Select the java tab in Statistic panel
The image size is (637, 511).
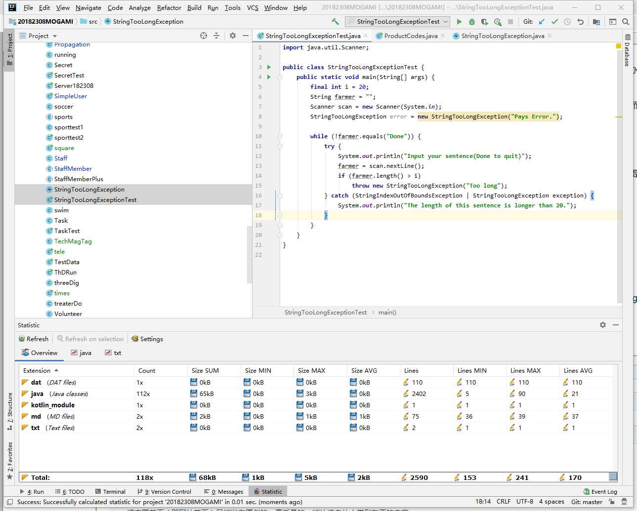click(81, 353)
